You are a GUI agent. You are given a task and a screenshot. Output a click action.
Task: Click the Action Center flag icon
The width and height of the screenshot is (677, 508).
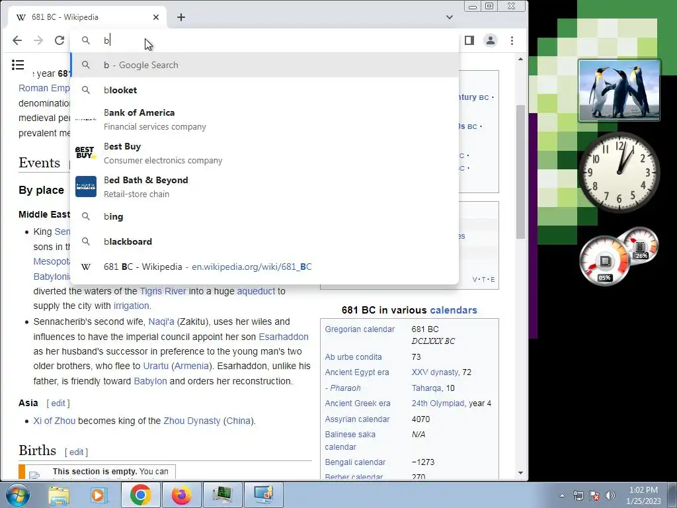[594, 495]
